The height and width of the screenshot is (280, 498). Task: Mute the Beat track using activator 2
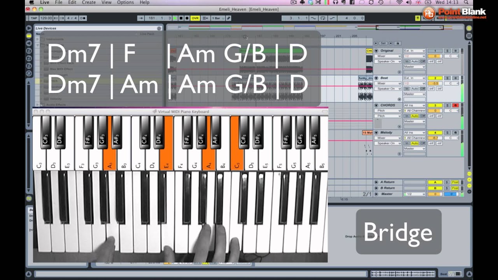[435, 78]
